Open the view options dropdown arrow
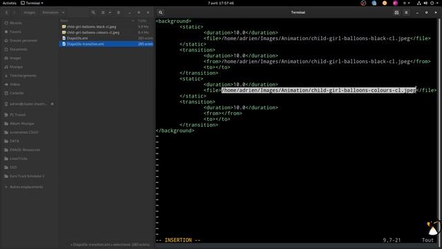Image resolution: width=442 pixels, height=249 pixels. [110, 12]
